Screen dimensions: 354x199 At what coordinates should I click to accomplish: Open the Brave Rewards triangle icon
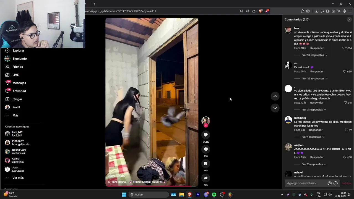267,11
